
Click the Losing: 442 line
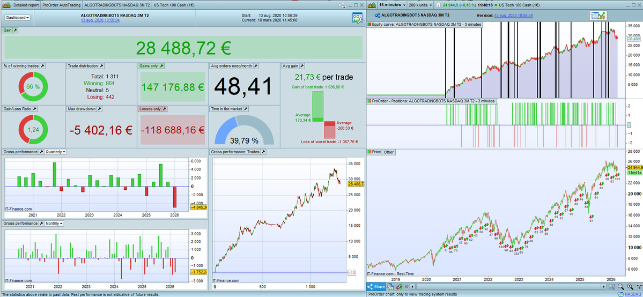click(100, 97)
